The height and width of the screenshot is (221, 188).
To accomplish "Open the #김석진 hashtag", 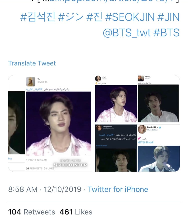I will coord(38,17).
